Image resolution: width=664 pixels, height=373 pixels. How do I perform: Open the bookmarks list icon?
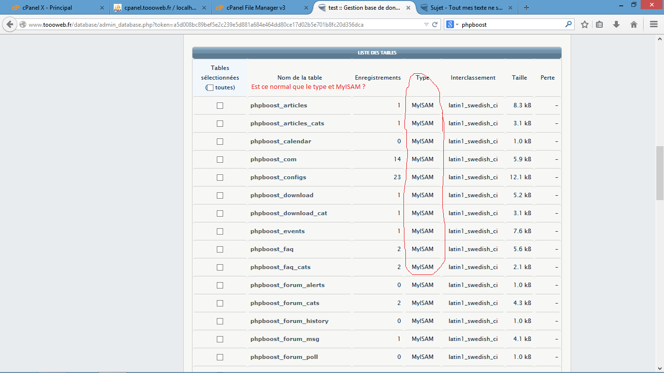600,24
